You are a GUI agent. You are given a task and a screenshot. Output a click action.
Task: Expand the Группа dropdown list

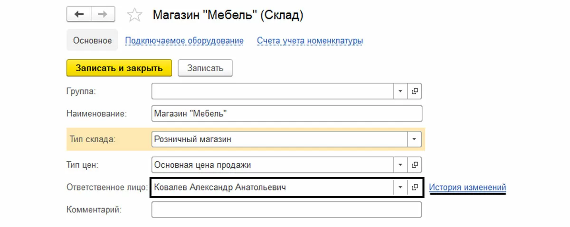point(400,91)
